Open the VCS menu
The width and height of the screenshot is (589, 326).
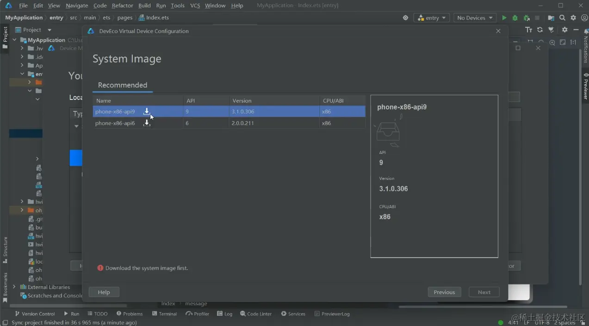point(195,6)
